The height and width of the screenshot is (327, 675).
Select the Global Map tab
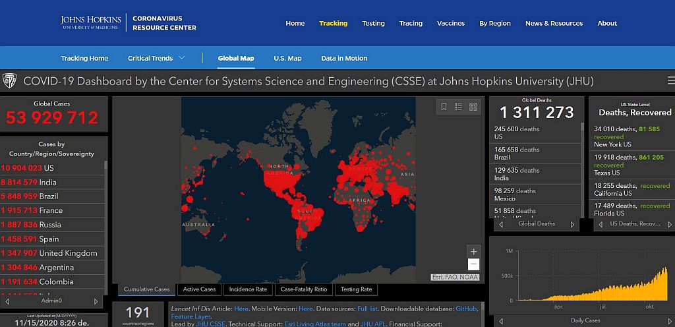pyautogui.click(x=236, y=58)
